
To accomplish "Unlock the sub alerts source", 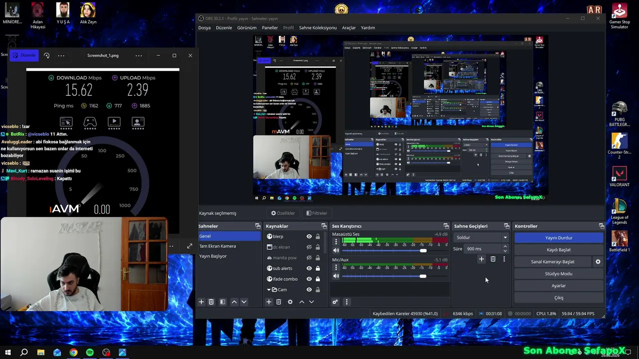I will pyautogui.click(x=318, y=268).
